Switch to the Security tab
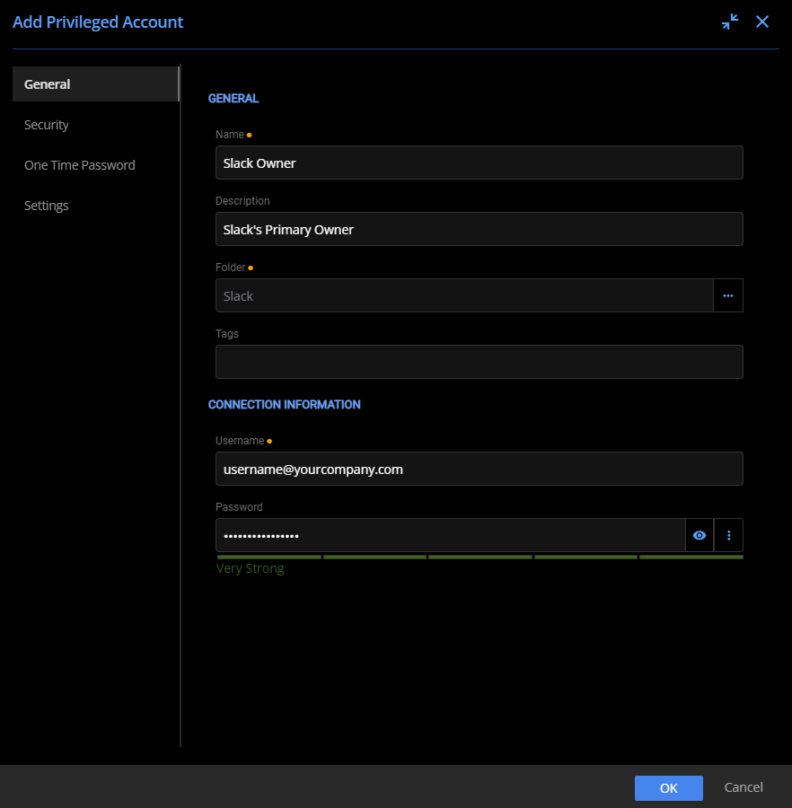 tap(47, 124)
